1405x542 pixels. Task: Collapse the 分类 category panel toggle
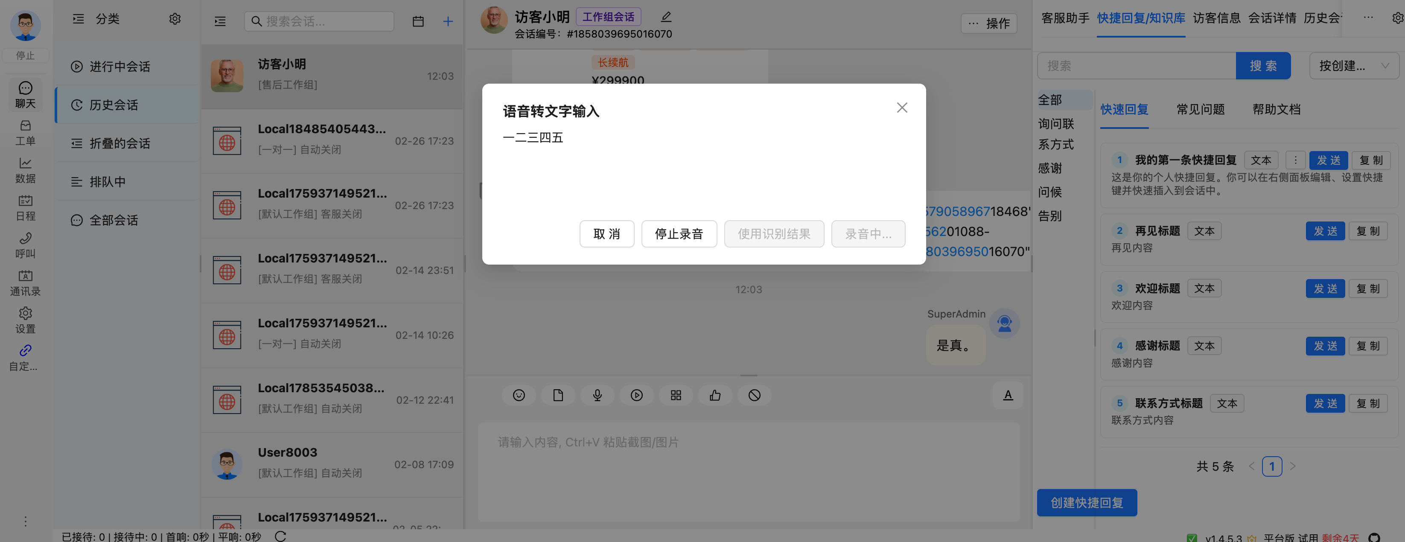tap(79, 19)
